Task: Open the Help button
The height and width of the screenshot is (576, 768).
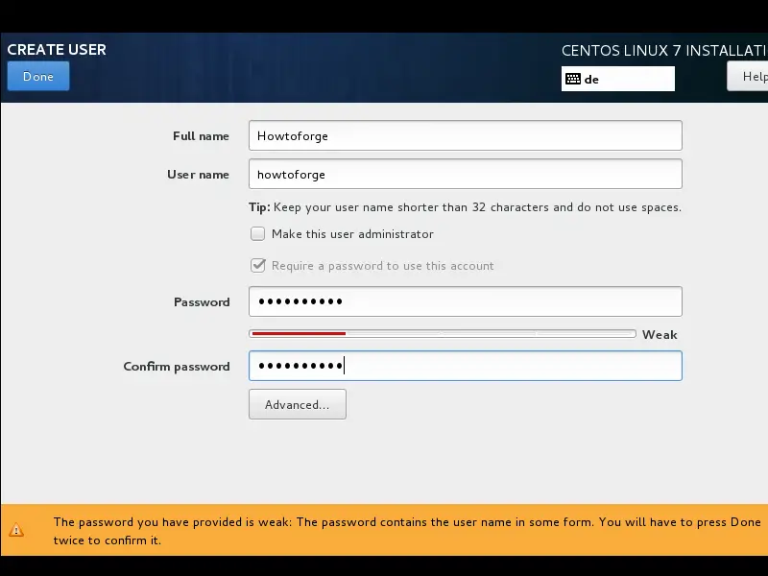Action: click(x=748, y=76)
